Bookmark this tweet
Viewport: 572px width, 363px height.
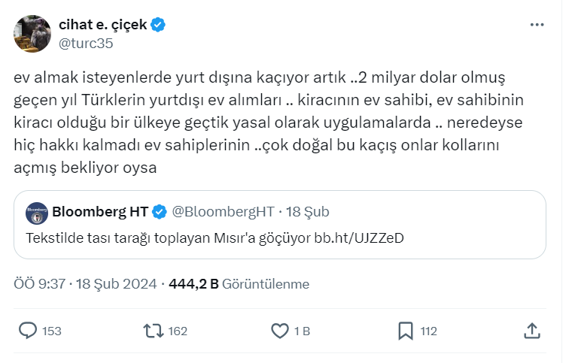click(405, 330)
